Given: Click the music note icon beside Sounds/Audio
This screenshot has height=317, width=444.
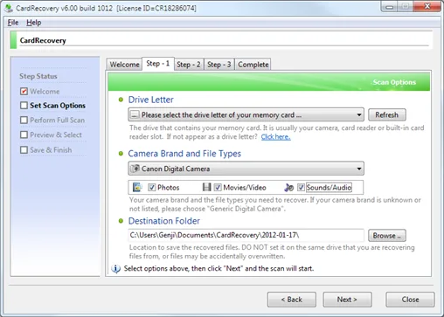Looking at the screenshot, I should (x=288, y=188).
